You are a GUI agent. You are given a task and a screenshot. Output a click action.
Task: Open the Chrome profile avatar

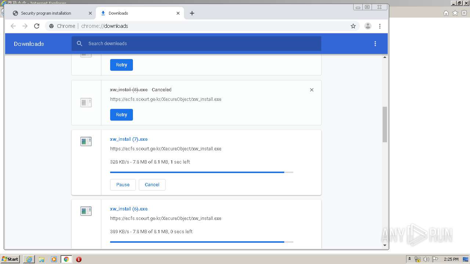point(368,26)
